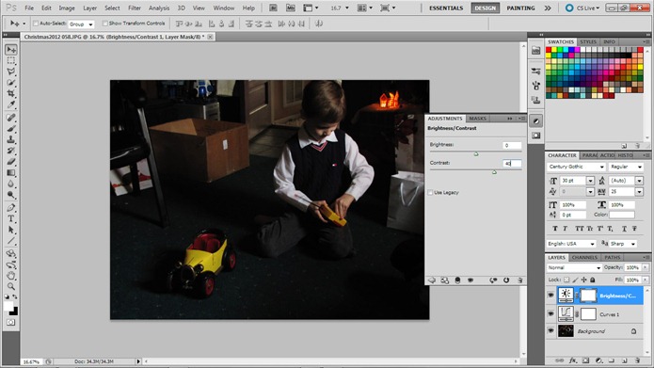
Task: Hide the Curves 1 layer
Action: click(x=550, y=313)
